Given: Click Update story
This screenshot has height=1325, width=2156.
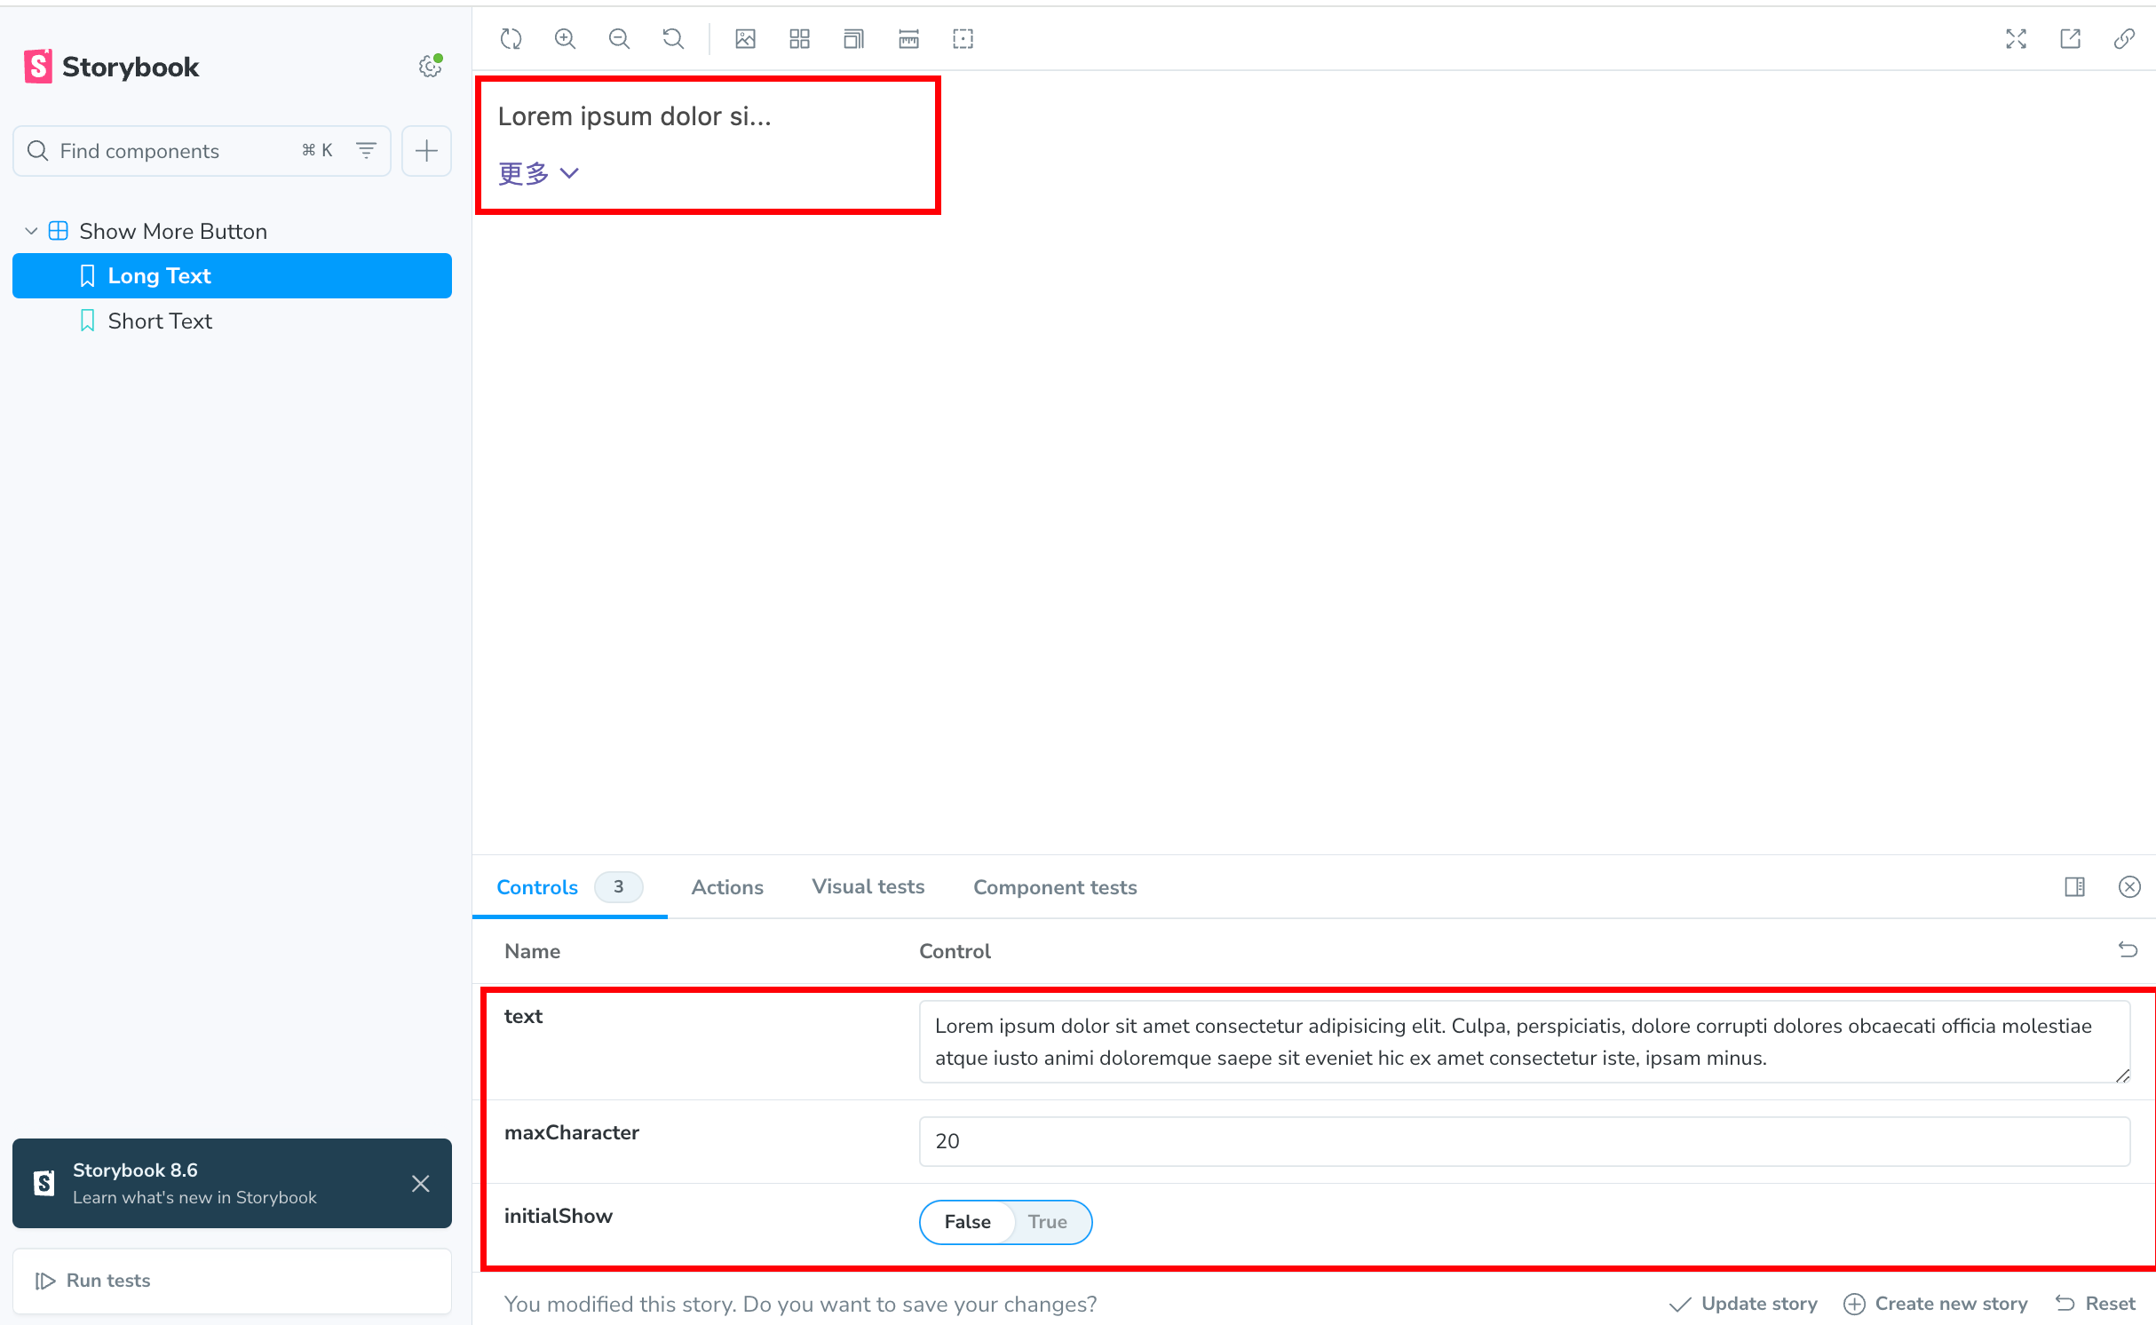Looking at the screenshot, I should (1744, 1304).
